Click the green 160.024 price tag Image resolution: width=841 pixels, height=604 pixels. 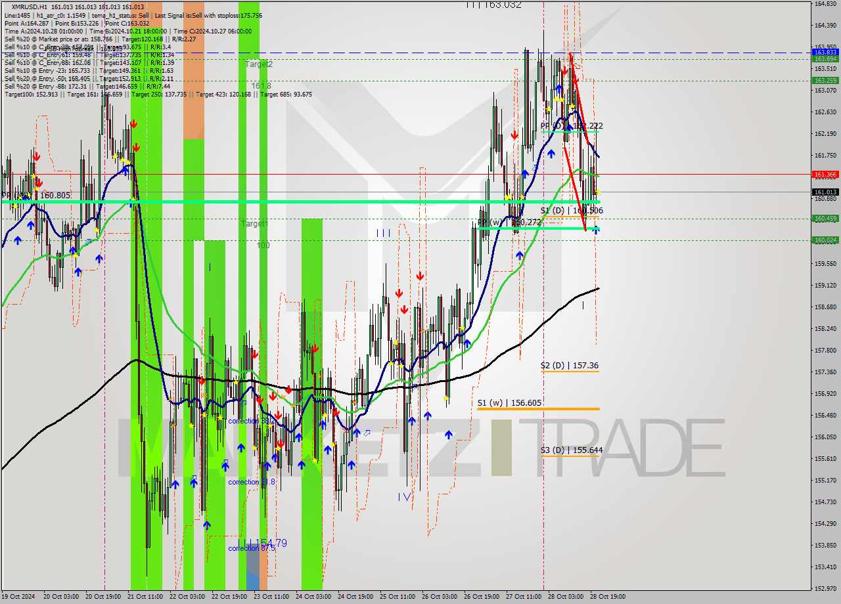tap(825, 240)
